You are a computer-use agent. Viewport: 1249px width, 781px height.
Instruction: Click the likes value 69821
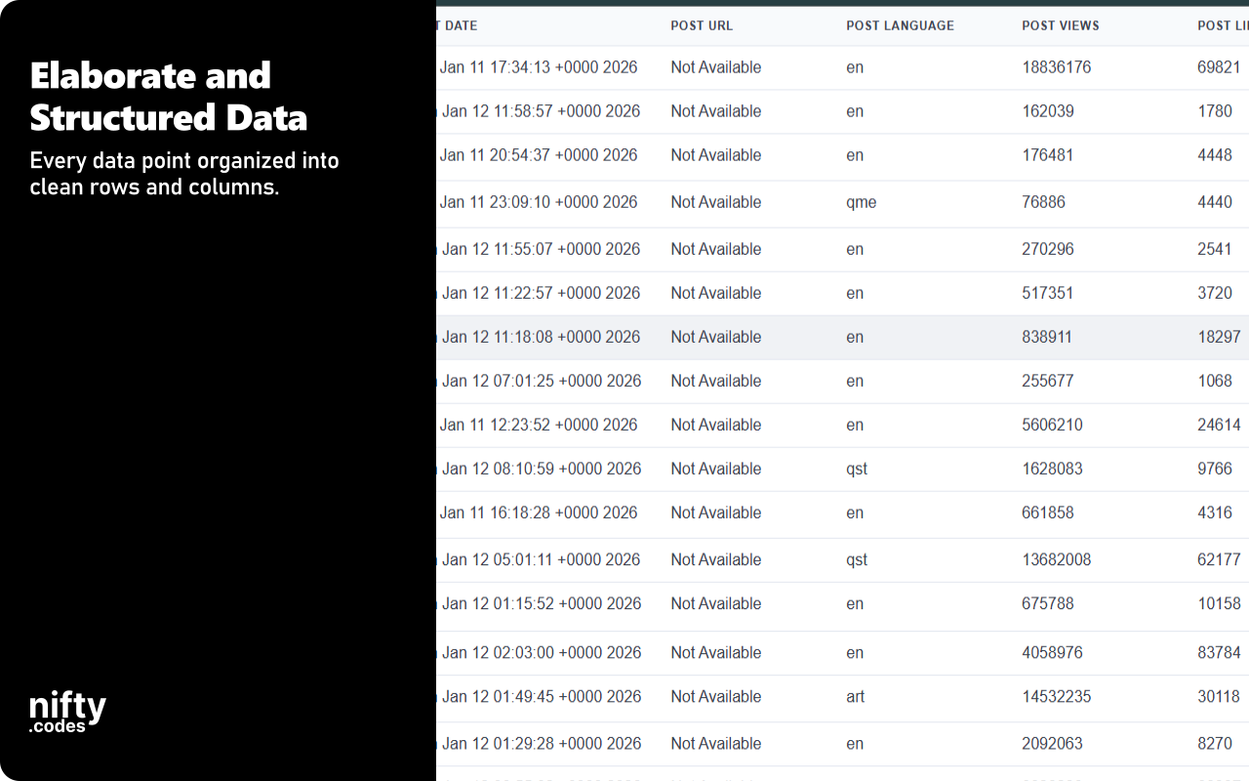point(1216,67)
